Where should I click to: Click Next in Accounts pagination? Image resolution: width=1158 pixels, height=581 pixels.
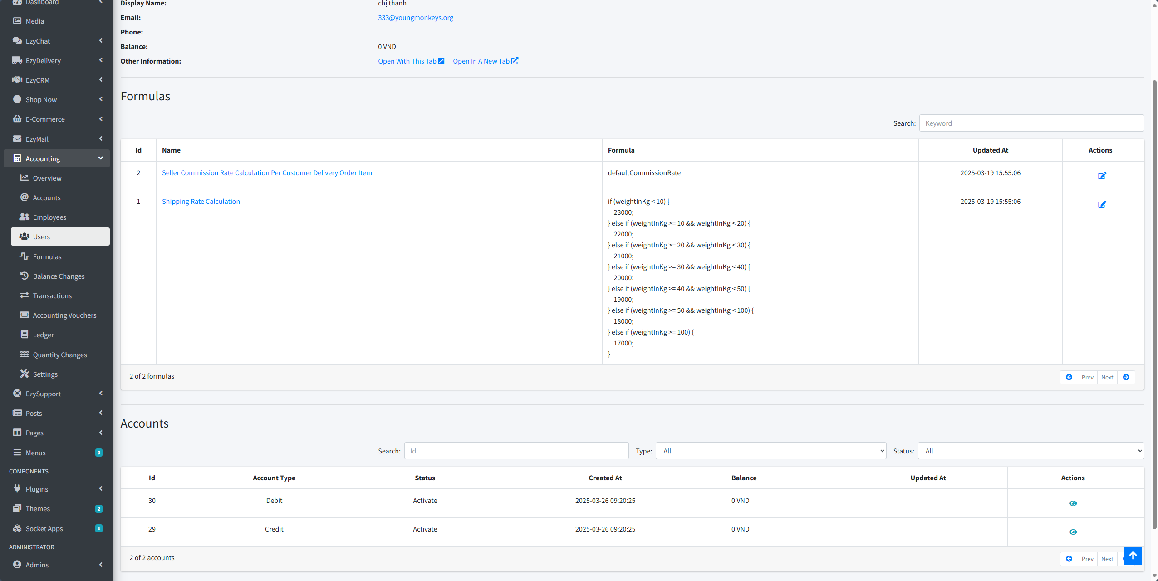[1107, 559]
